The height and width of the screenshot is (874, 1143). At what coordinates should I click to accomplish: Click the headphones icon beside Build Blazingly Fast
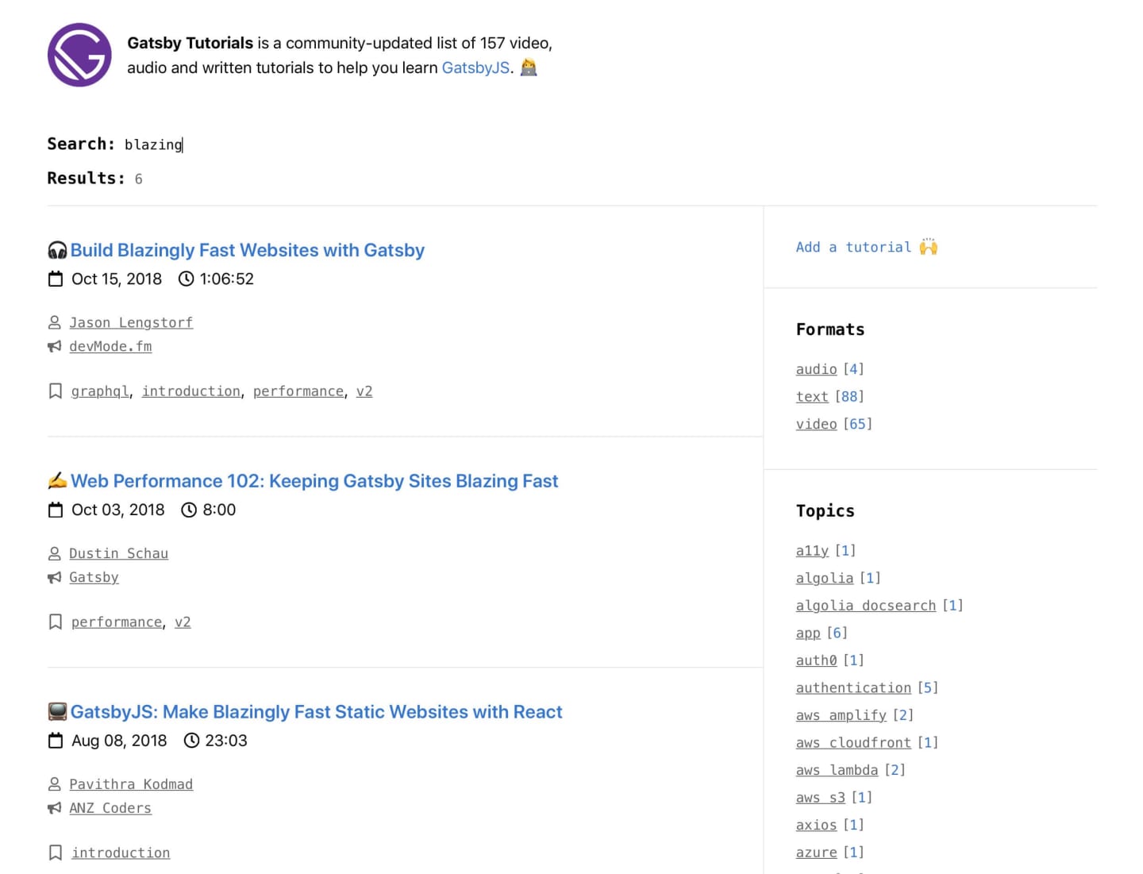tap(57, 251)
